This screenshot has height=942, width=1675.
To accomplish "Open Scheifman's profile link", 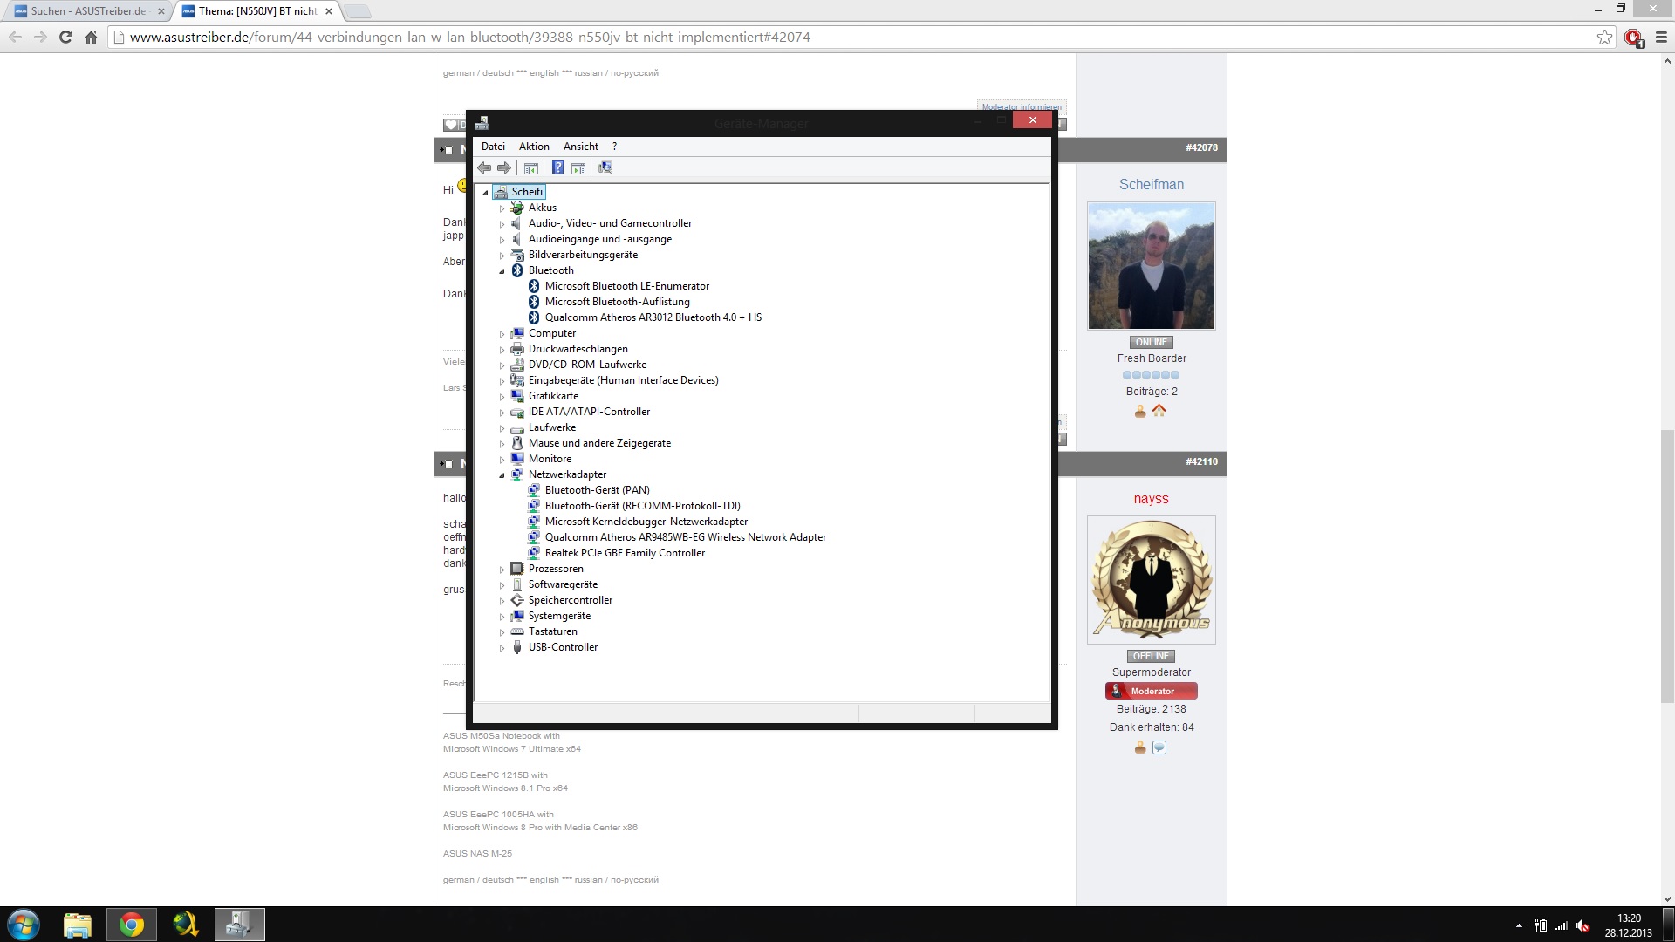I will tap(1152, 184).
